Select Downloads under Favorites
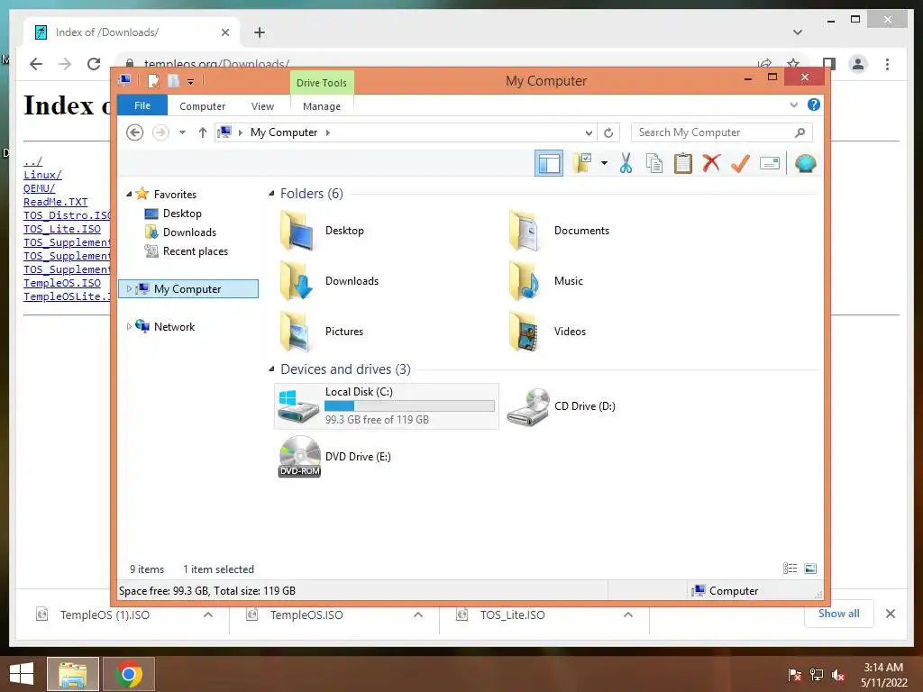The width and height of the screenshot is (923, 692). pyautogui.click(x=189, y=232)
